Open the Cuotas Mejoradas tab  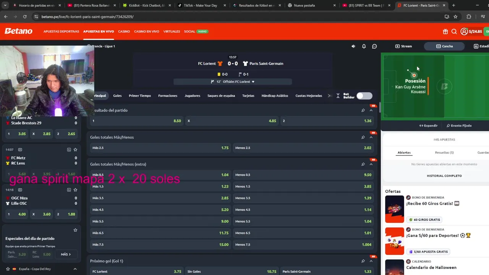tap(309, 96)
